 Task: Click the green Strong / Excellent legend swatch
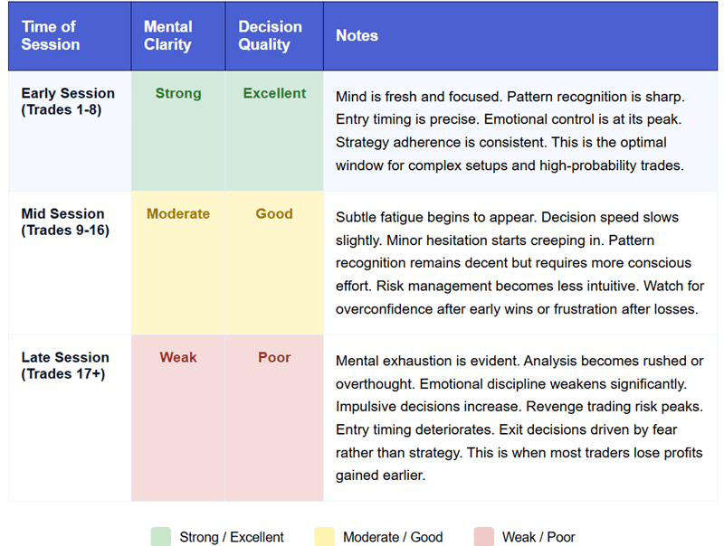coord(160,537)
